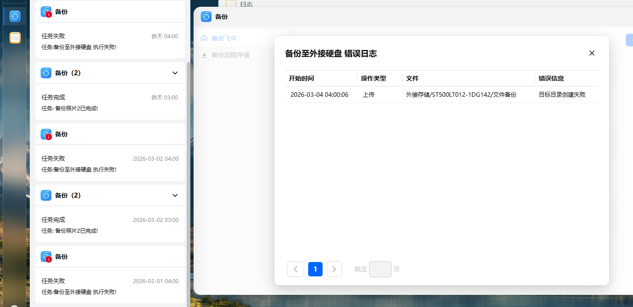Screen dimensions: 633x307
Task: Click the 跳至 page number input field
Action: [380, 269]
